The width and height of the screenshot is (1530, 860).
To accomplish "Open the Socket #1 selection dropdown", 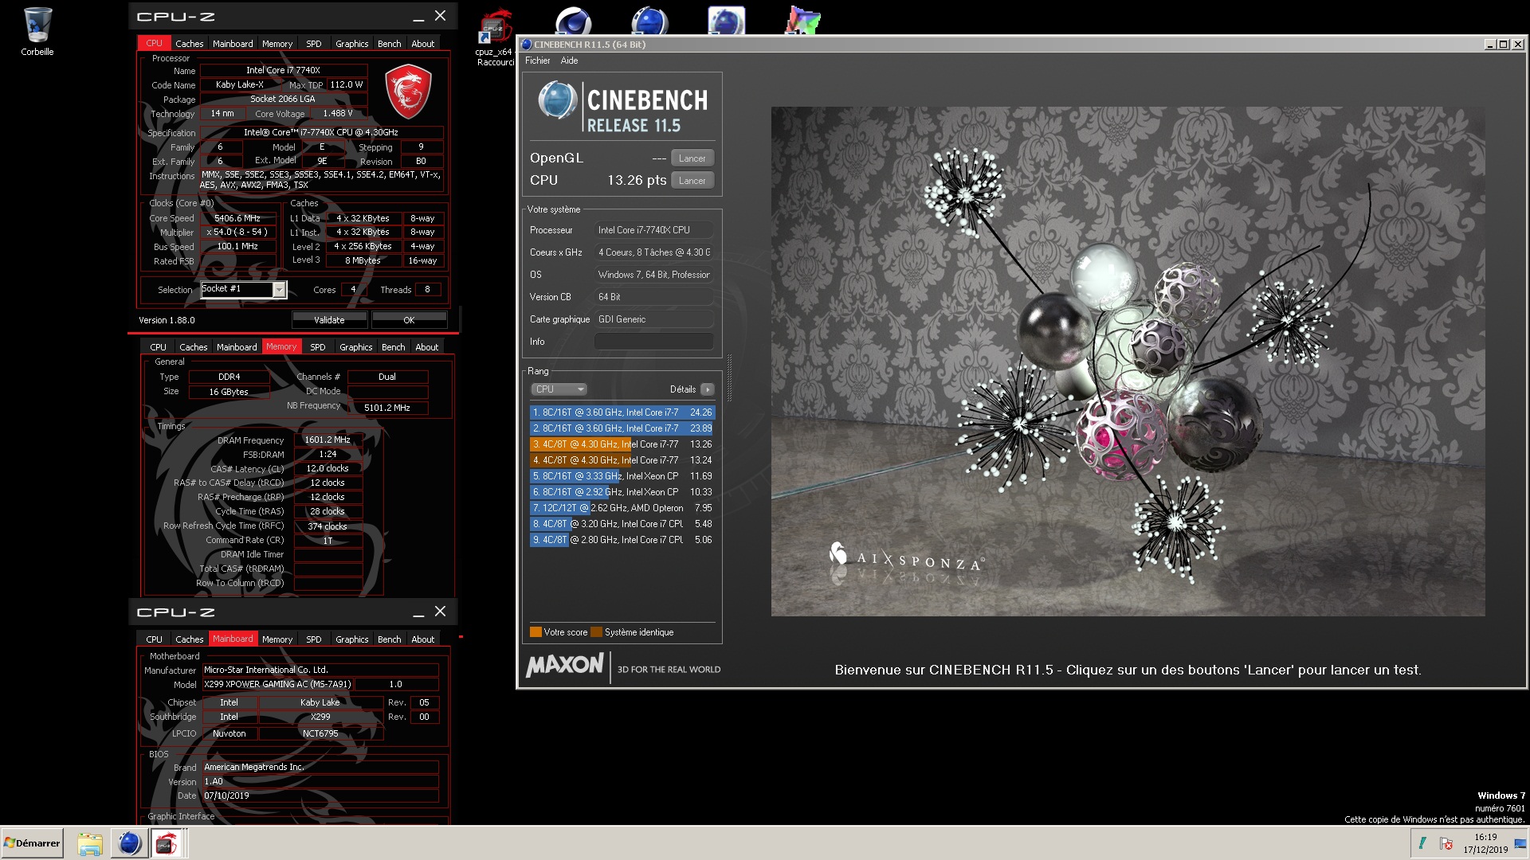I will tap(243, 289).
